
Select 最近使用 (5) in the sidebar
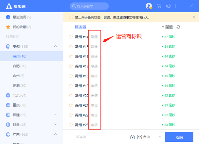click(32, 17)
